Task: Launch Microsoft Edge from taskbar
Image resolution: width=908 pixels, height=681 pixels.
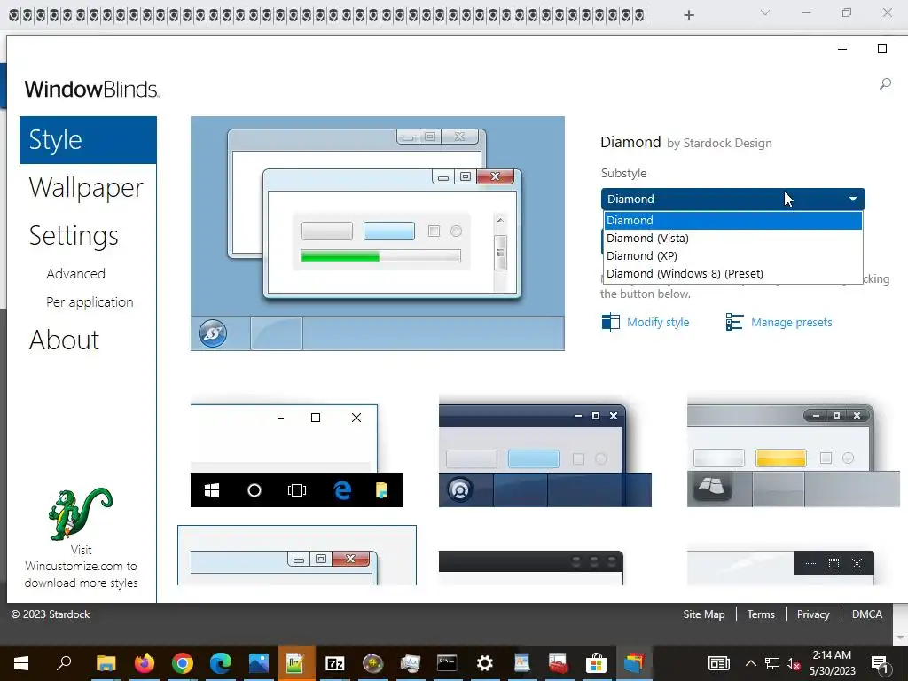Action: tap(221, 663)
